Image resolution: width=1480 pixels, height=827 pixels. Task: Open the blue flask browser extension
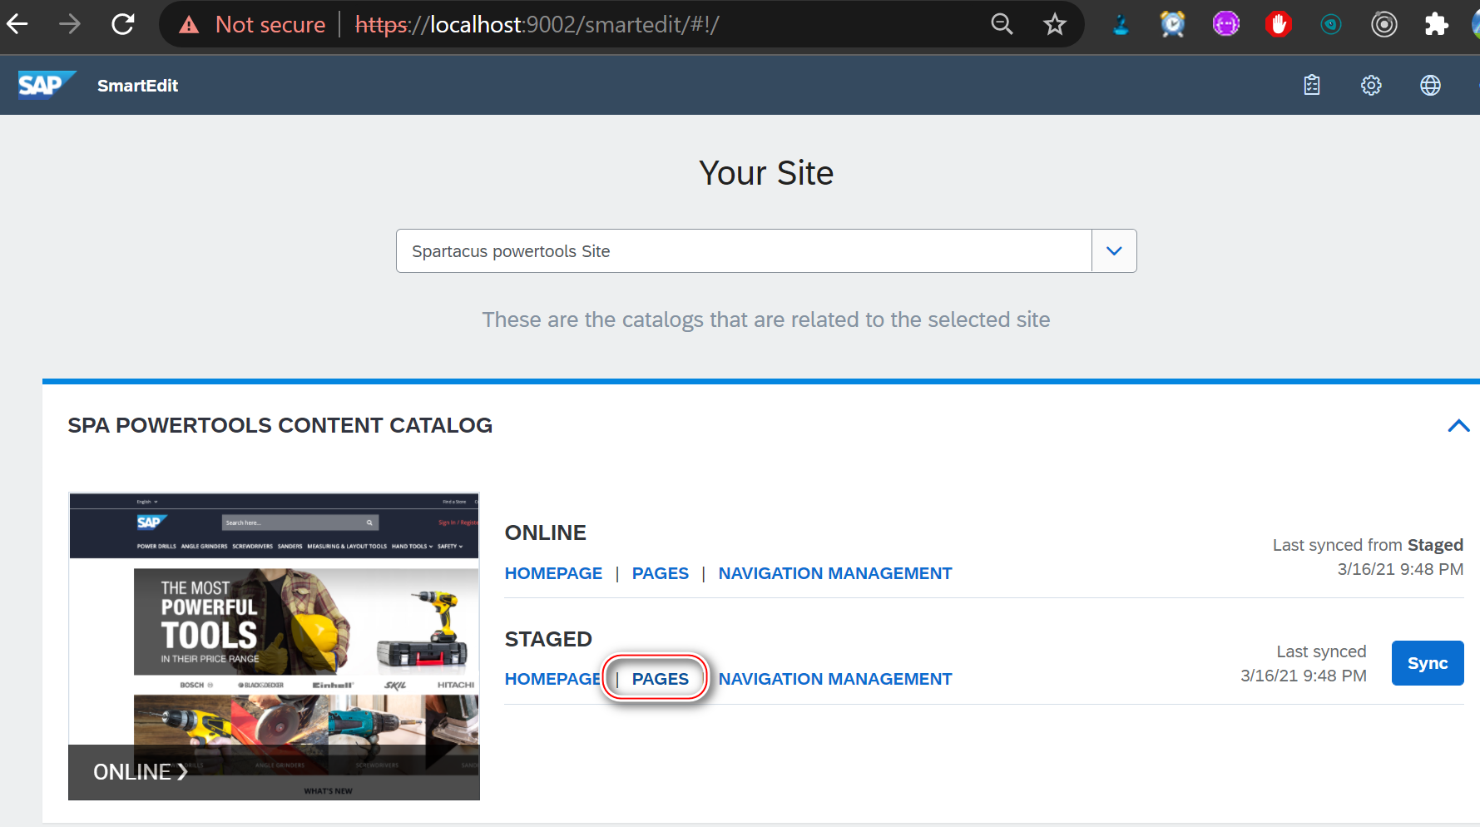[1121, 24]
